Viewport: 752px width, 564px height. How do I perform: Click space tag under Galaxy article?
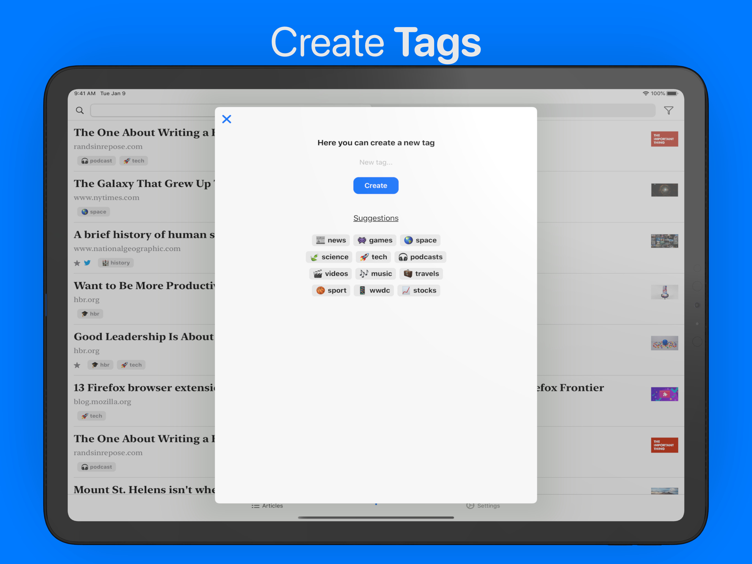94,211
